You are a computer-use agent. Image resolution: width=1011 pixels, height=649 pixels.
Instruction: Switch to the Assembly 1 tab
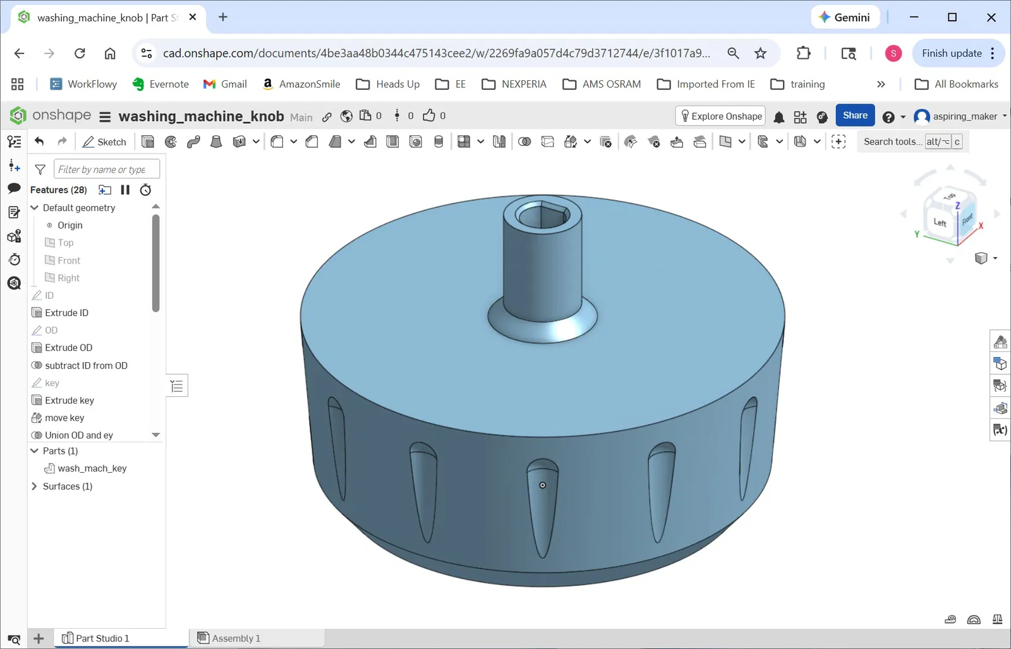coord(235,638)
